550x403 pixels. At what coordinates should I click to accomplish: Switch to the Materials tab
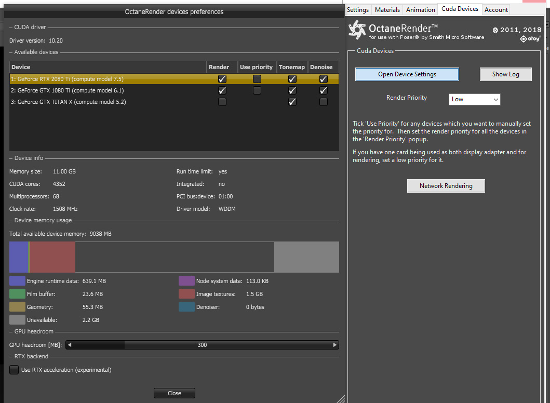pyautogui.click(x=387, y=10)
